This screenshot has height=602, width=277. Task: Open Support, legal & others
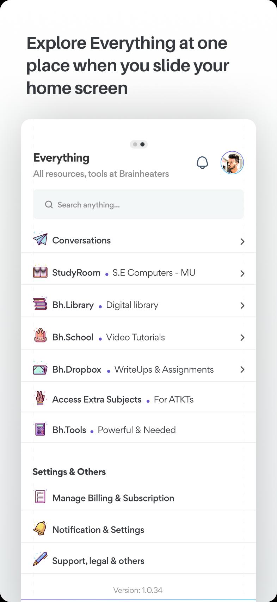click(x=98, y=561)
